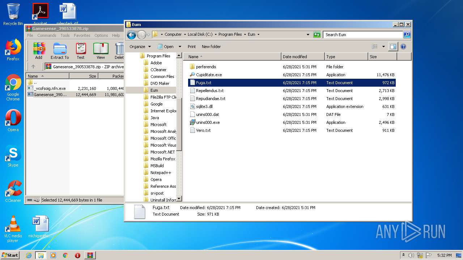The width and height of the screenshot is (463, 260).
Task: Select the perferendis folder
Action: coord(206,67)
